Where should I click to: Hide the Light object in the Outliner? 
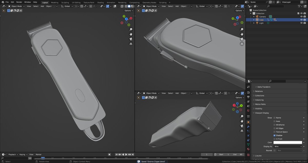click(x=302, y=23)
